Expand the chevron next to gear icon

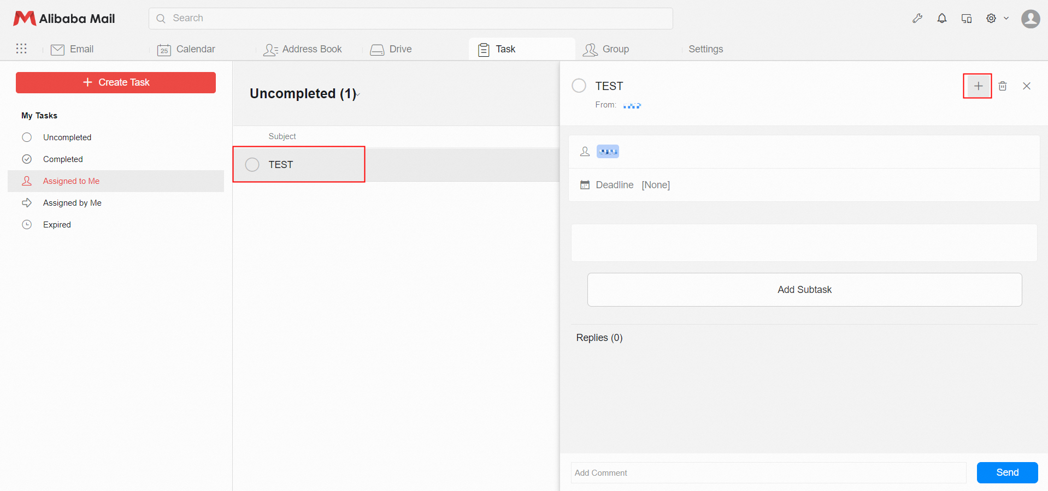click(x=1006, y=19)
